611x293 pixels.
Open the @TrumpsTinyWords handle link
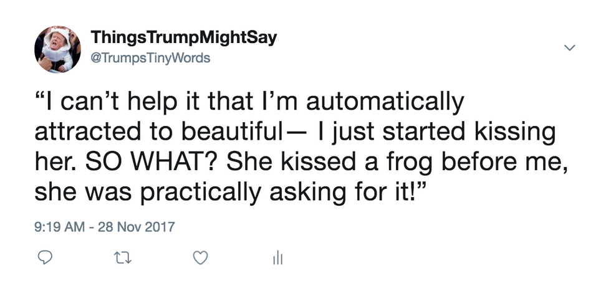point(151,58)
